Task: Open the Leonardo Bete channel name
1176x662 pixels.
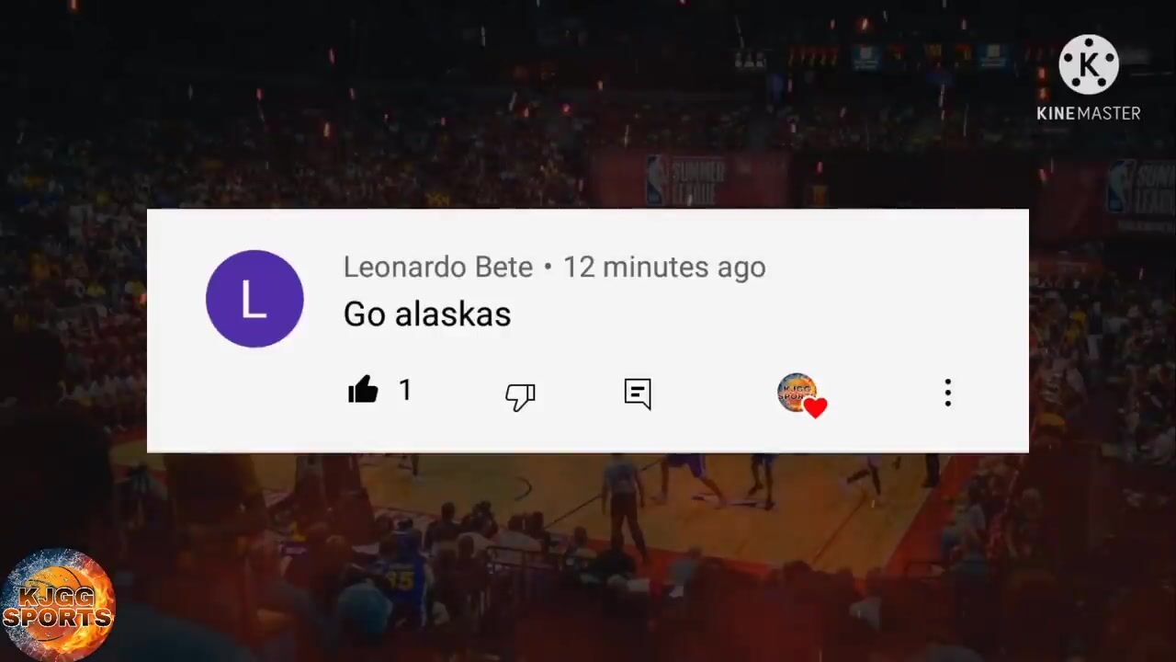Action: tap(438, 267)
